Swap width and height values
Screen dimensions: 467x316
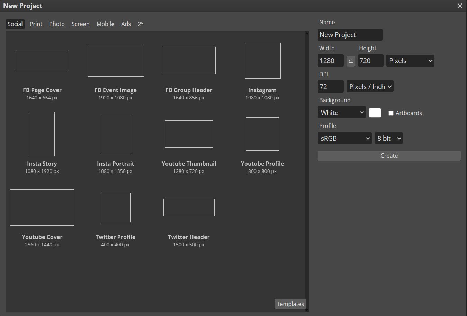[x=351, y=61]
